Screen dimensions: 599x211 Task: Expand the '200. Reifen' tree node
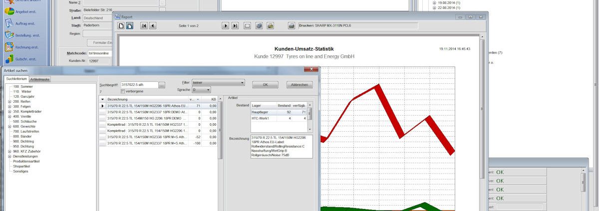[x=10, y=101]
